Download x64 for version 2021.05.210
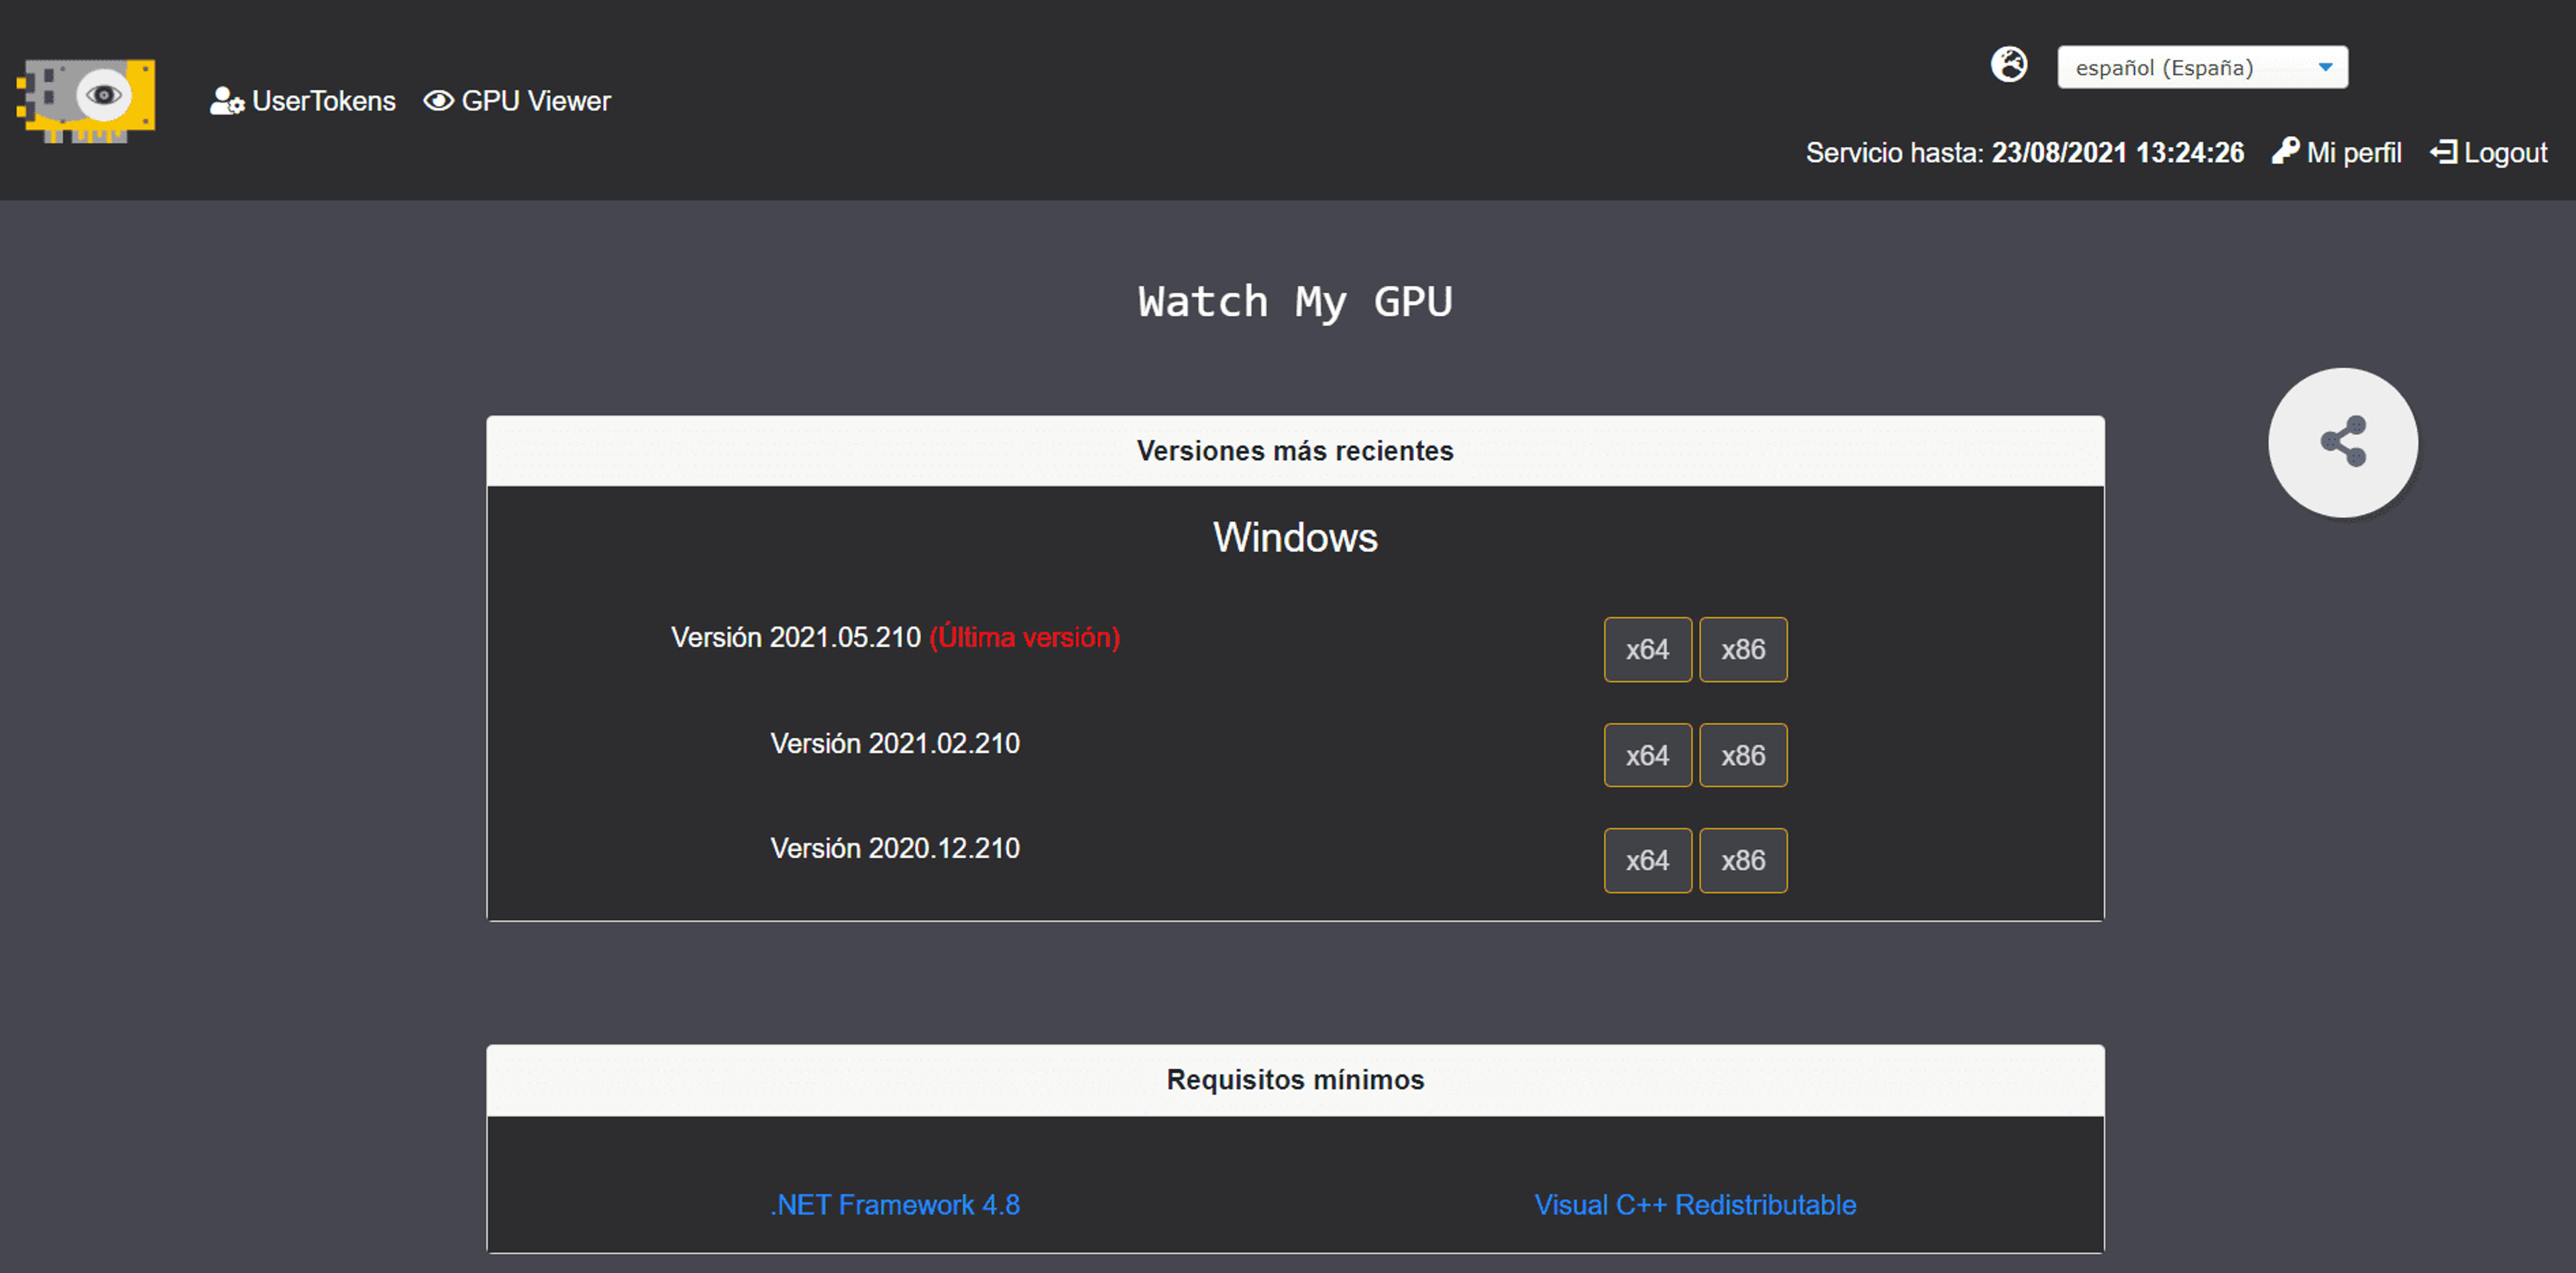Screen dimensions: 2576x1273 coord(1647,650)
